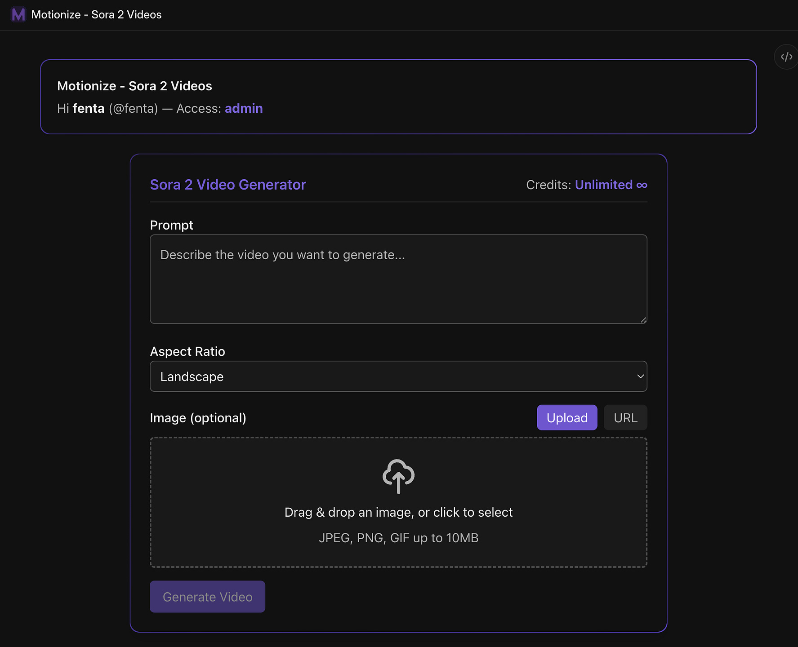798x647 pixels.
Task: Select the Upload image tab
Action: (x=567, y=418)
